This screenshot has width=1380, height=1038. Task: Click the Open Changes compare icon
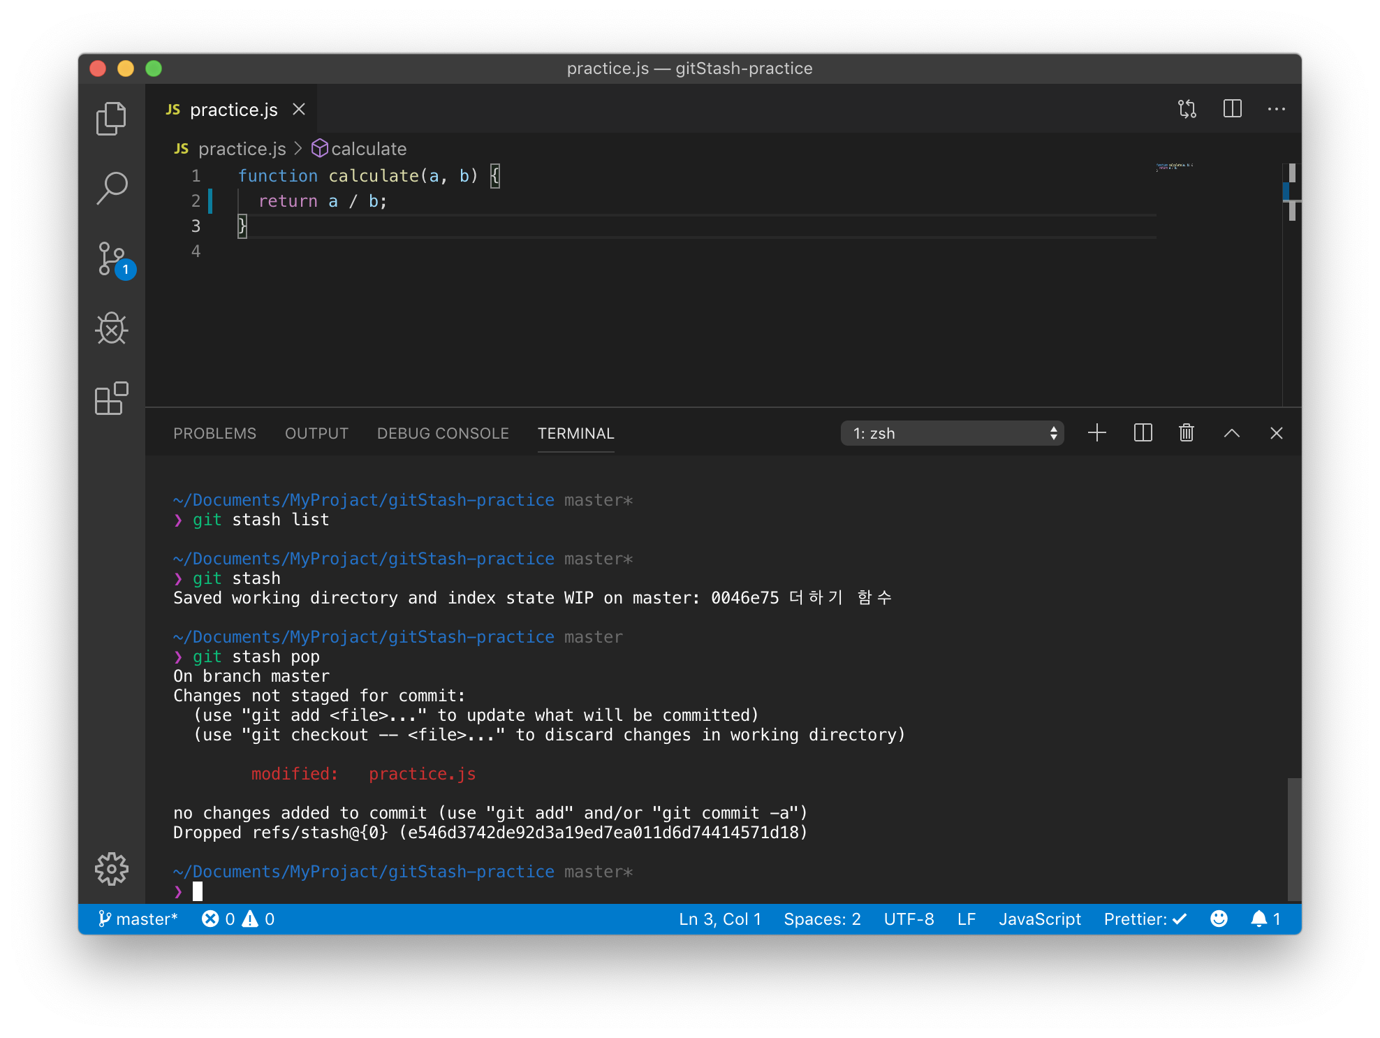(1187, 109)
